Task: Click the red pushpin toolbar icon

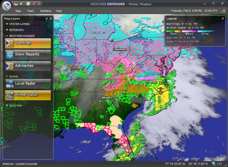Action: [34, 4]
